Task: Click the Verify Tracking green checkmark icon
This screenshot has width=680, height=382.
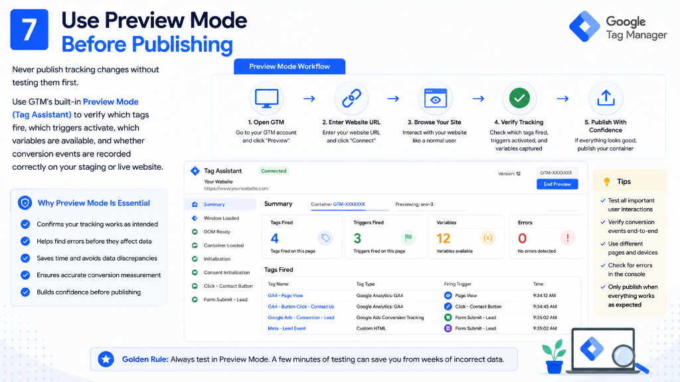Action: (x=519, y=98)
